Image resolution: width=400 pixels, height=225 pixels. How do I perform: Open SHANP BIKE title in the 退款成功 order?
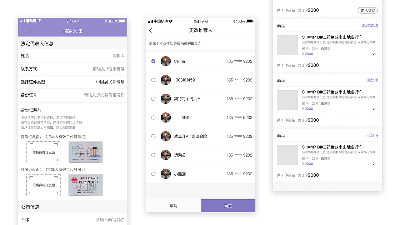332,37
